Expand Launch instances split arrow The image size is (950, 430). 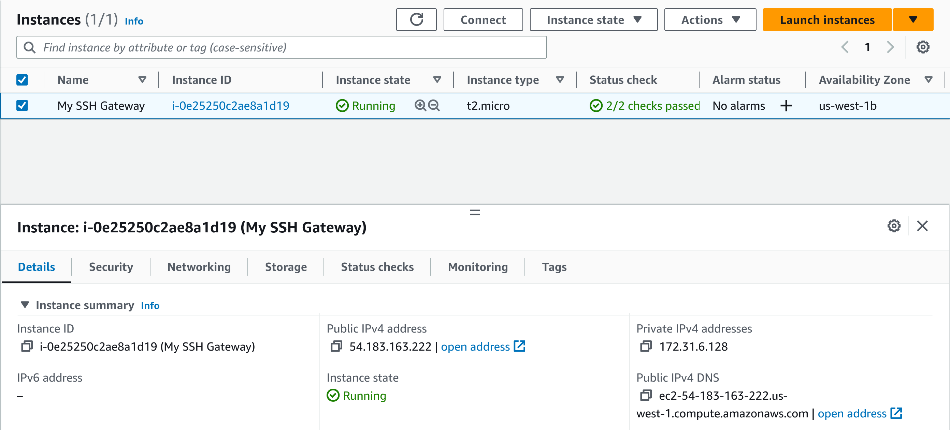[x=913, y=19]
